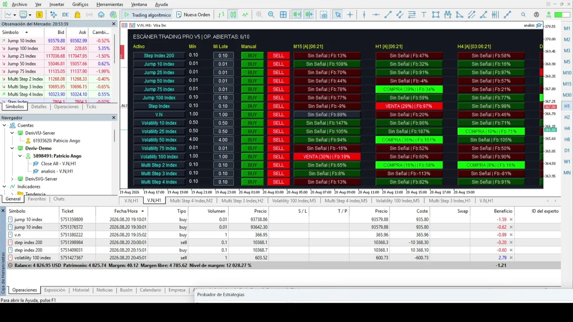This screenshot has width=573, height=322.
Task: Click the AI sparkle toolbar icon
Action: coord(53,15)
